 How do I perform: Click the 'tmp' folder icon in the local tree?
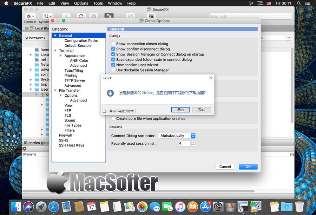[x=37, y=85]
